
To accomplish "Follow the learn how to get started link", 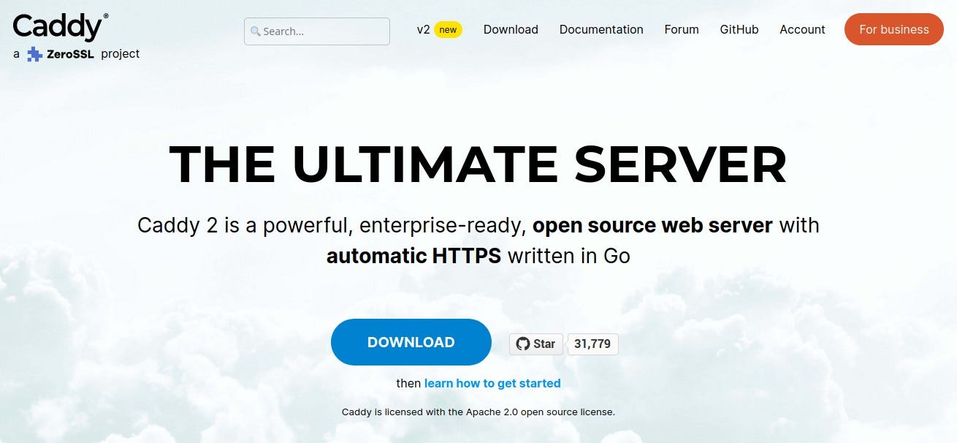I will (x=492, y=383).
